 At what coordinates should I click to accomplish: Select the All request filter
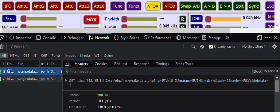tap(4, 56)
